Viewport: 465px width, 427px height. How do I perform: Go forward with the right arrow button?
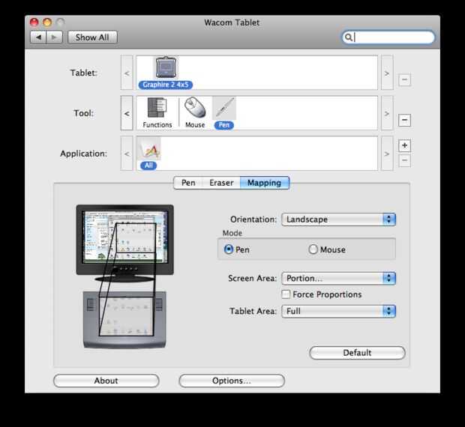54,37
